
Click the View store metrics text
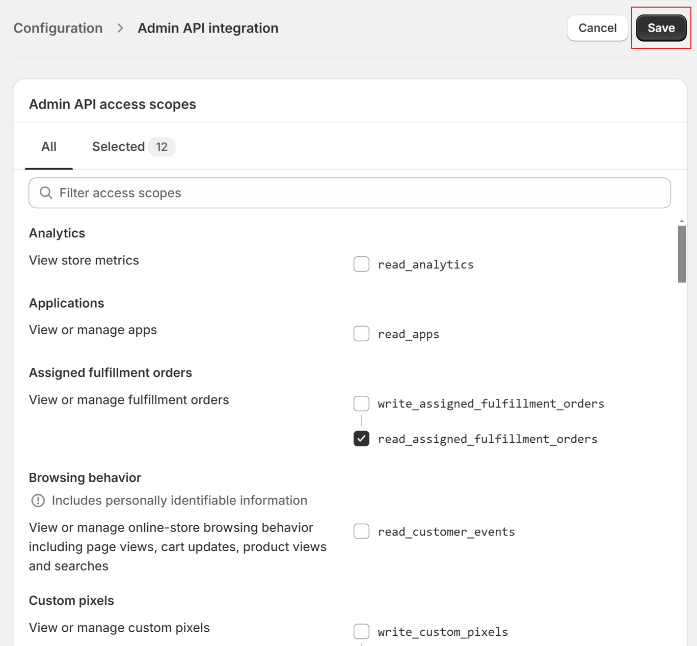[x=84, y=260]
